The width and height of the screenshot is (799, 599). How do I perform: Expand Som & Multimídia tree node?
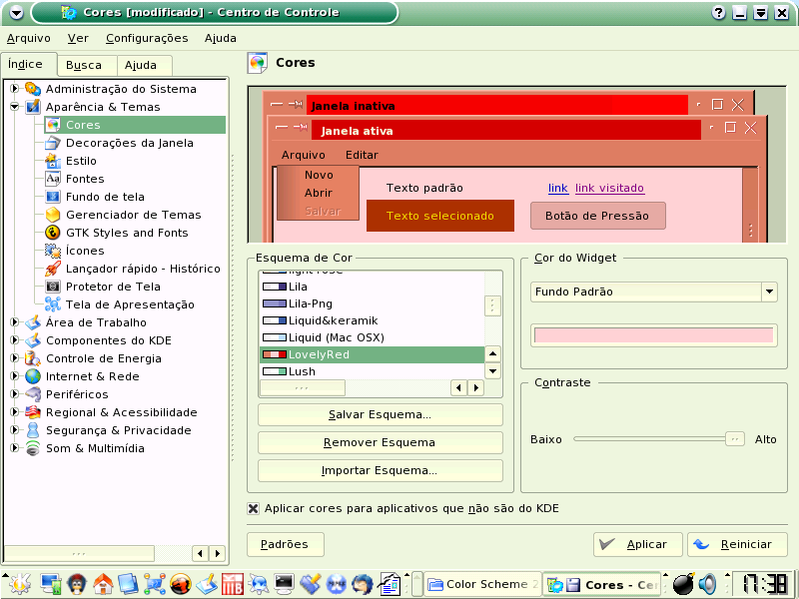(x=15, y=447)
